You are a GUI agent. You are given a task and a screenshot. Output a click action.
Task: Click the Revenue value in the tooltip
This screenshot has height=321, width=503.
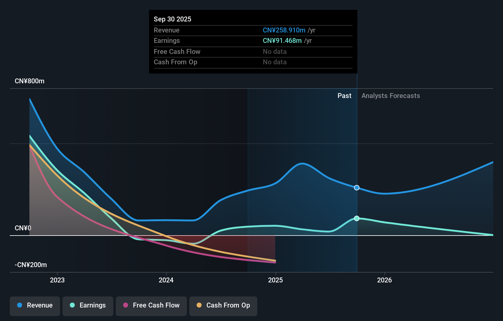[284, 30]
